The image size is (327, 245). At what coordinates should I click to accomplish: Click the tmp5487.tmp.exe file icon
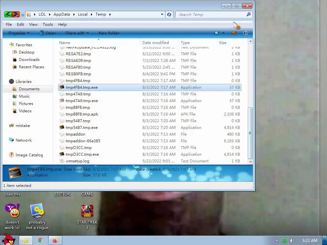coord(62,127)
